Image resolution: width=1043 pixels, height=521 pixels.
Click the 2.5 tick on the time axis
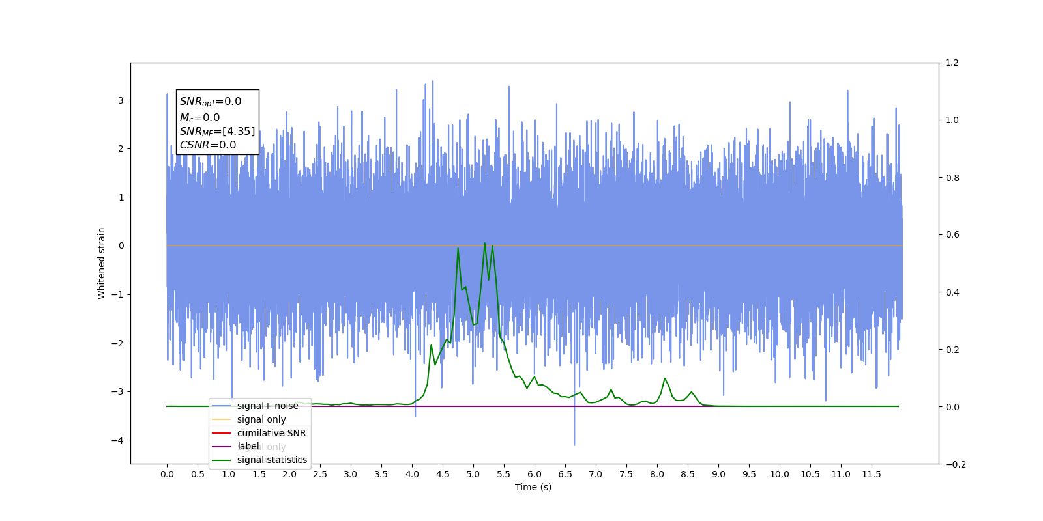320,474
